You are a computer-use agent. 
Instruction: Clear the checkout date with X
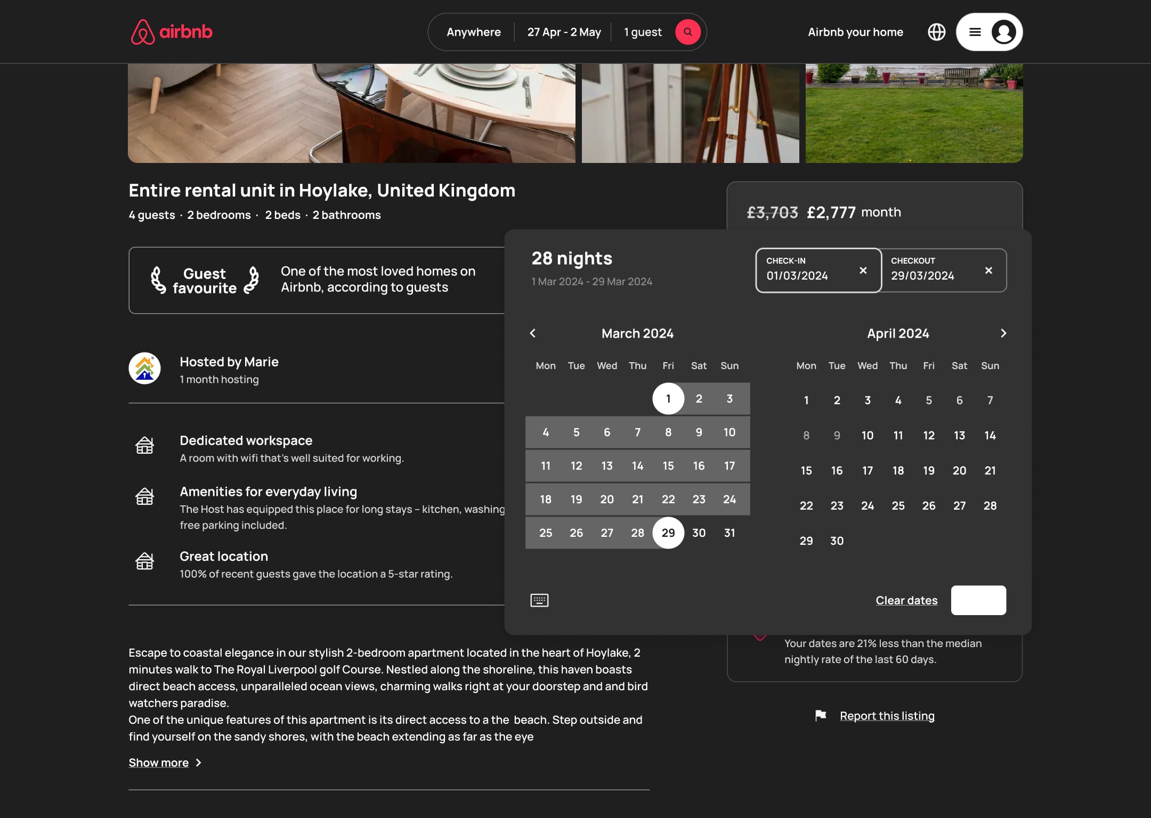pyautogui.click(x=988, y=271)
